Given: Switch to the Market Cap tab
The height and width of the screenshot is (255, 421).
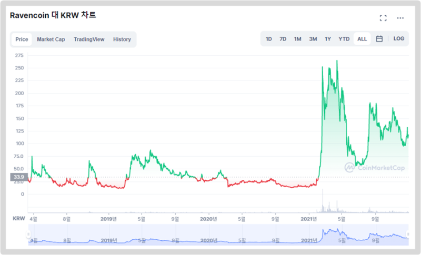Looking at the screenshot, I should (x=51, y=39).
